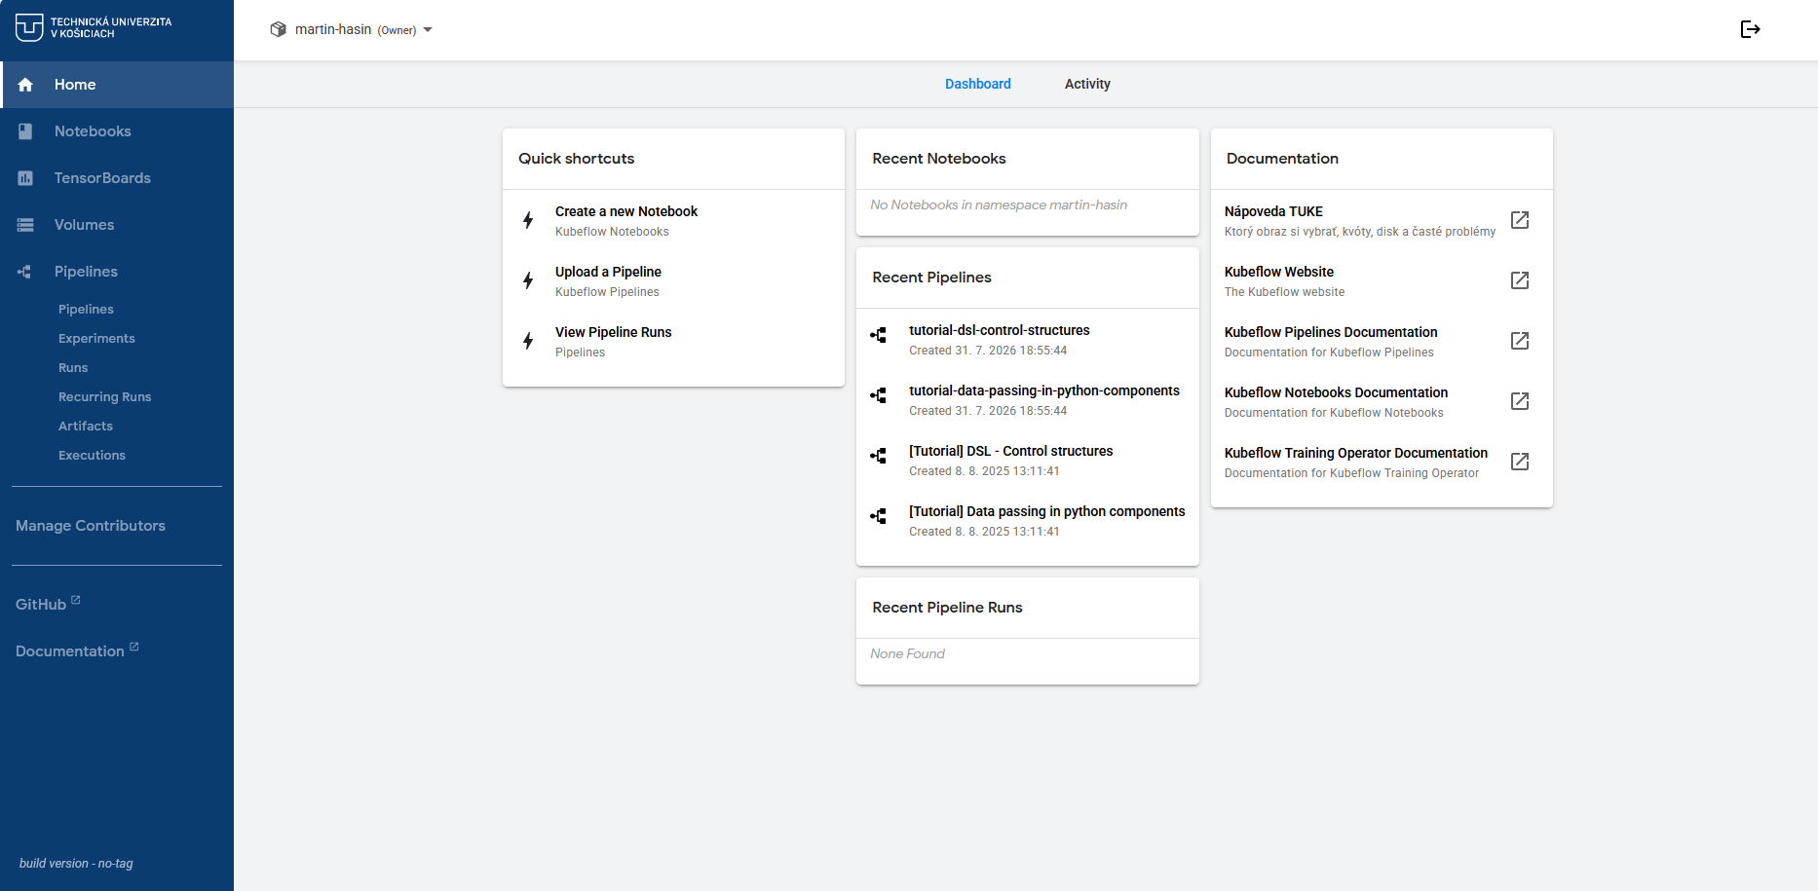Click external link icon next to sidebar Documentation
The height and width of the screenshot is (891, 1818).
pos(134,647)
